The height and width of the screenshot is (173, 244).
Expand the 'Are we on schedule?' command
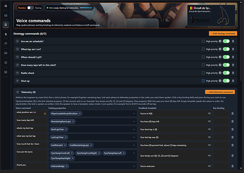click(18, 41)
